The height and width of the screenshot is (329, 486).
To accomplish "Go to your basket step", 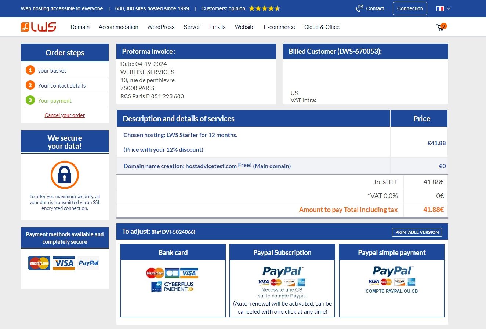I will click(x=52, y=71).
